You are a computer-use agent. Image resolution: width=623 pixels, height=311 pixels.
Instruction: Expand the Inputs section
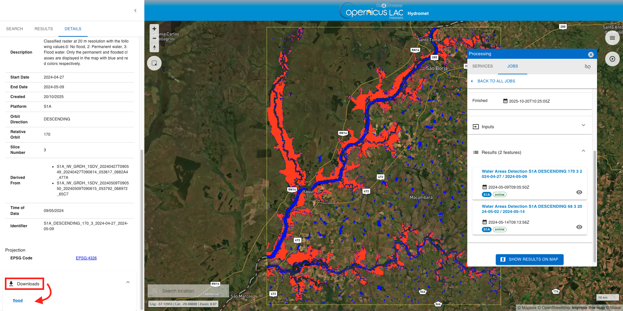[x=583, y=126]
